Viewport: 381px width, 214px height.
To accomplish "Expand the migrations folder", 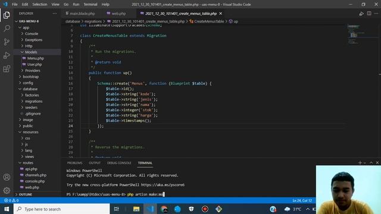I will 33,101.
